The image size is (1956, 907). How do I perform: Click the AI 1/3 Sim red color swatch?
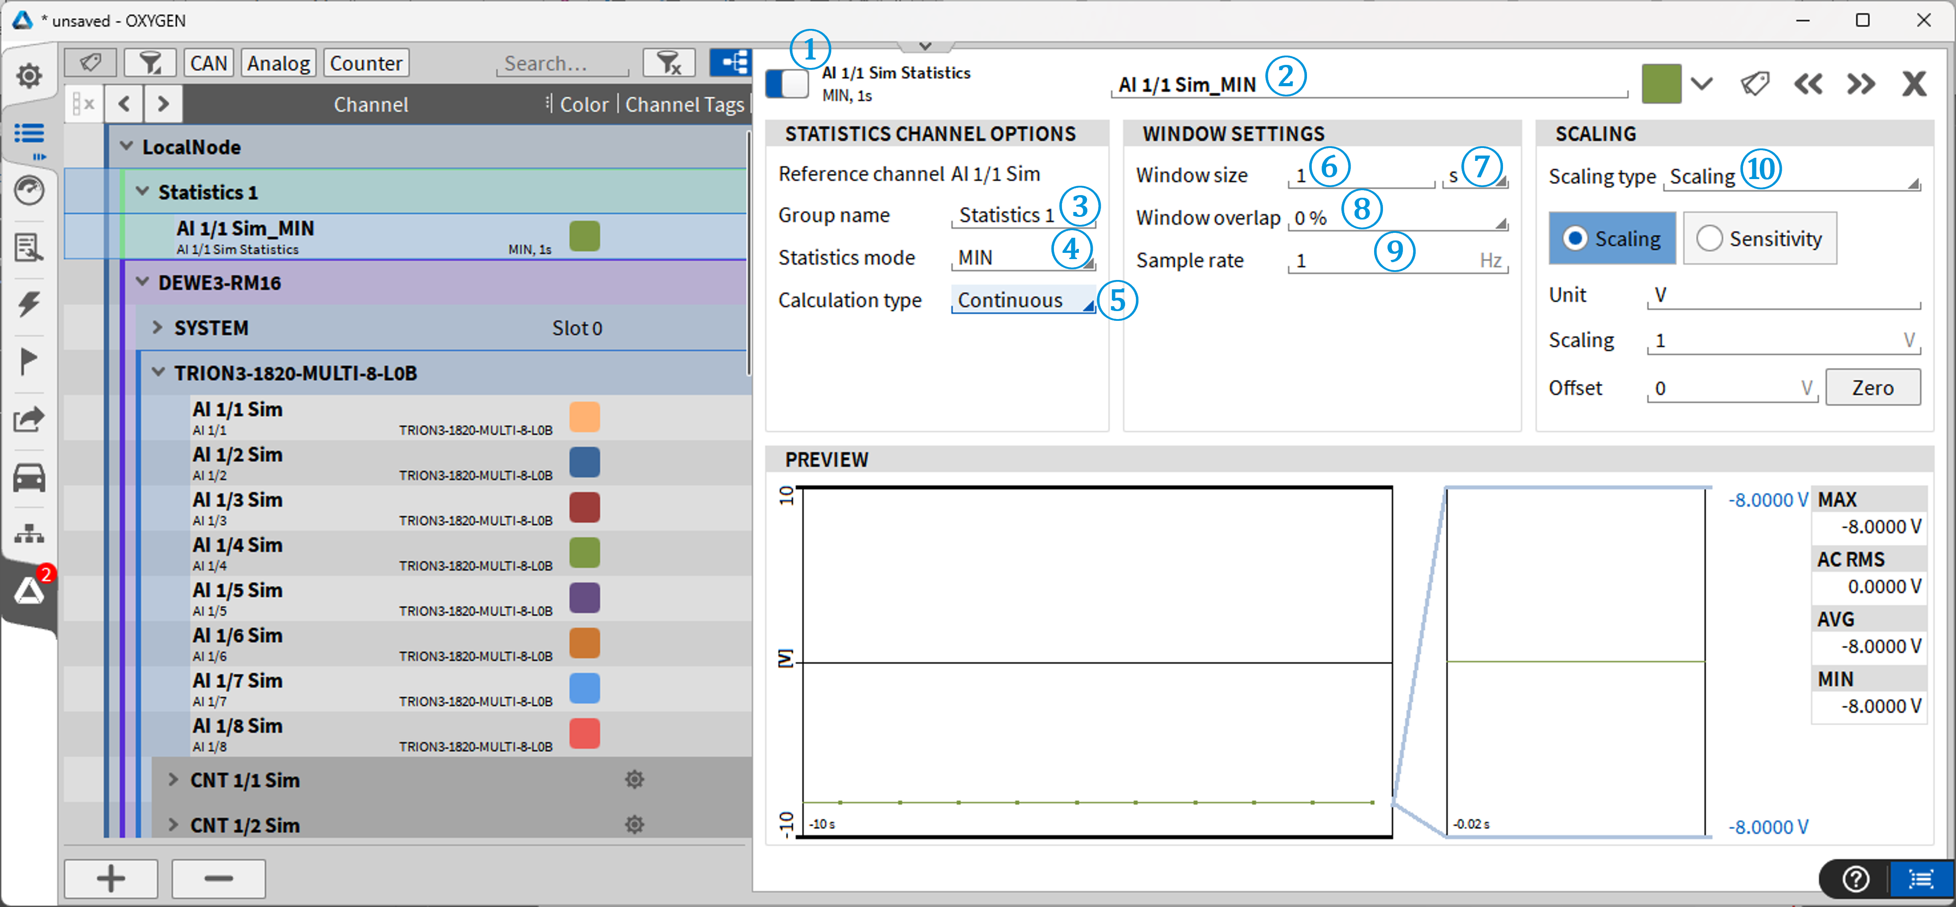584,507
